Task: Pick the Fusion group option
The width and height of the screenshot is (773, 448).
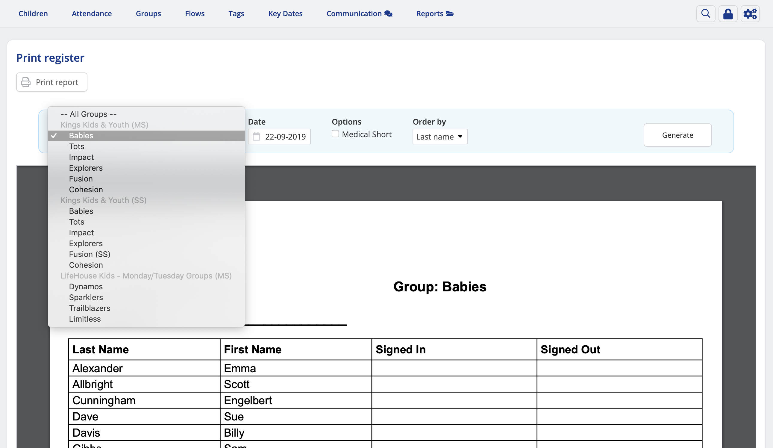Action: click(146, 178)
